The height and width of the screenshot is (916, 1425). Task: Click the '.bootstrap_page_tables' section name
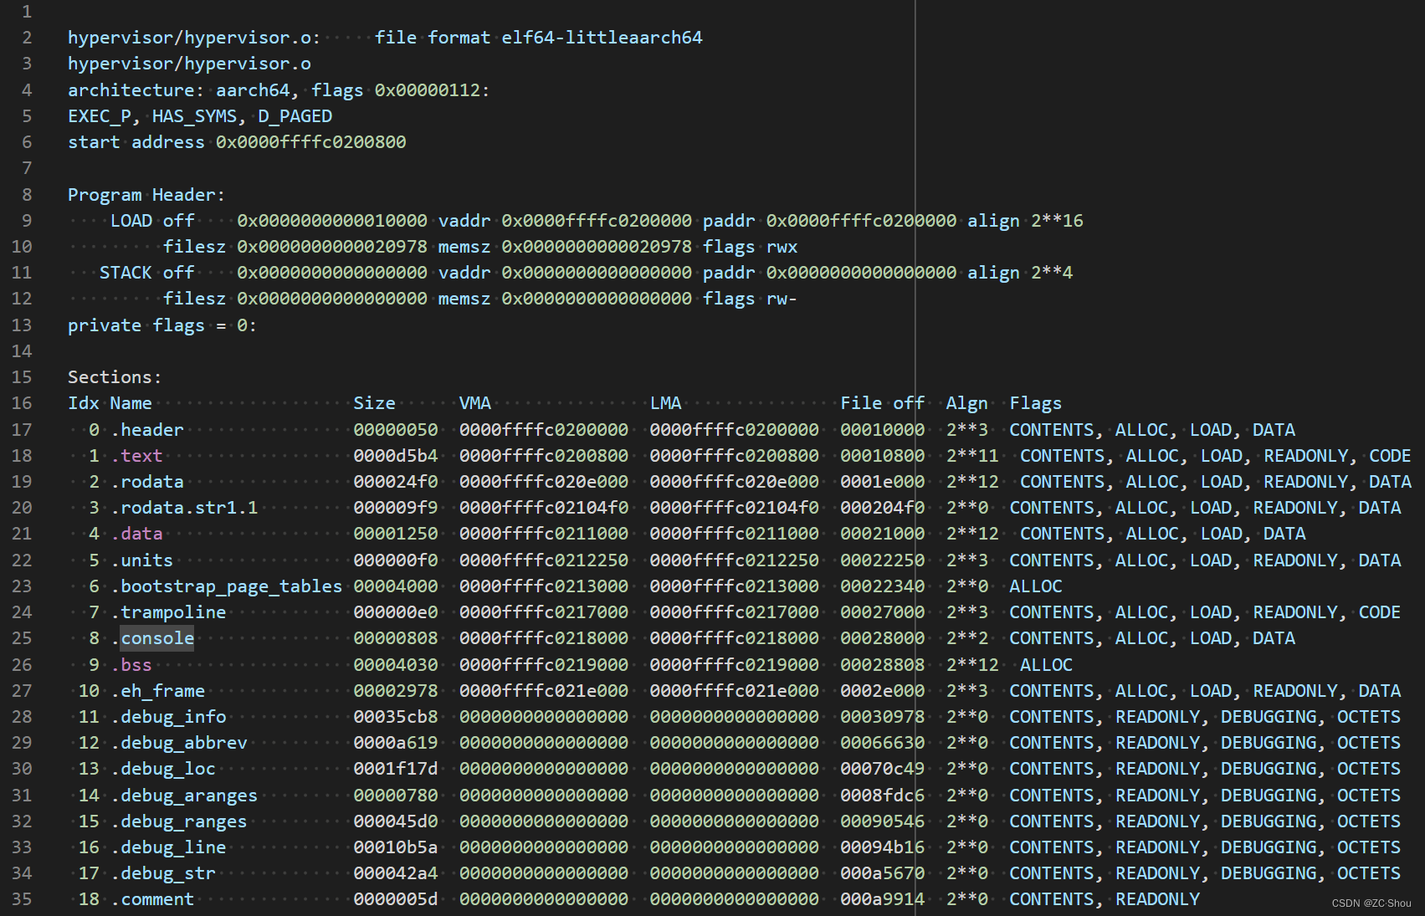(x=226, y=586)
